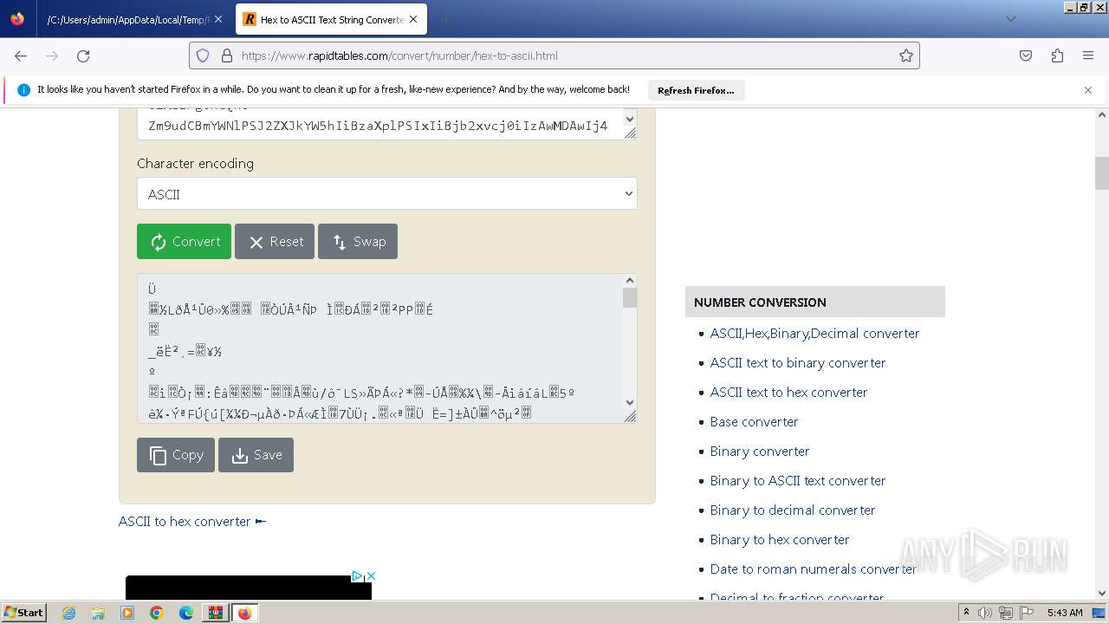This screenshot has width=1109, height=624.
Task: Click the Swap button
Action: point(358,242)
